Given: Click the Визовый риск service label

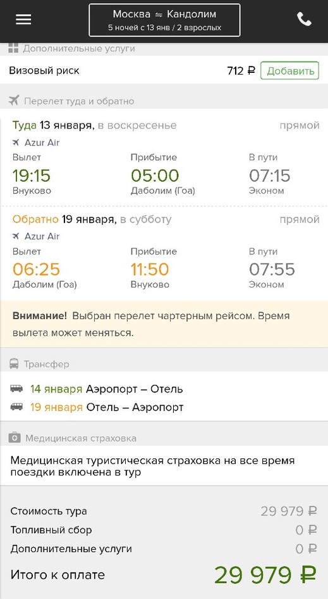Looking at the screenshot, I should click(44, 71).
